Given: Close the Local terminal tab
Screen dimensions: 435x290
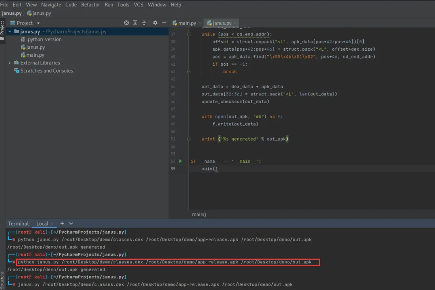Looking at the screenshot, I should point(52,224).
